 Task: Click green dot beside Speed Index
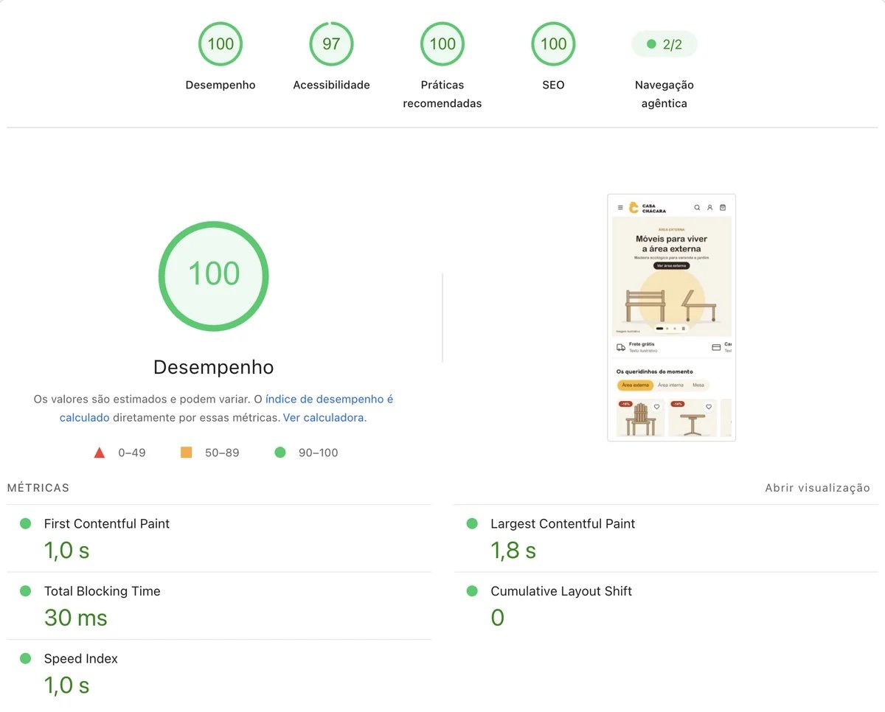click(25, 658)
